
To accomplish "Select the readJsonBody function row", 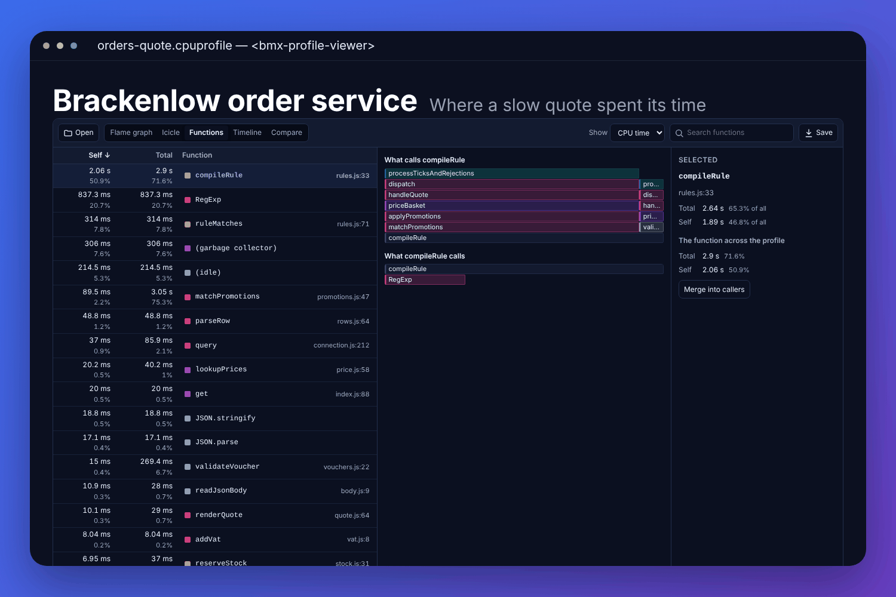I will [215, 491].
